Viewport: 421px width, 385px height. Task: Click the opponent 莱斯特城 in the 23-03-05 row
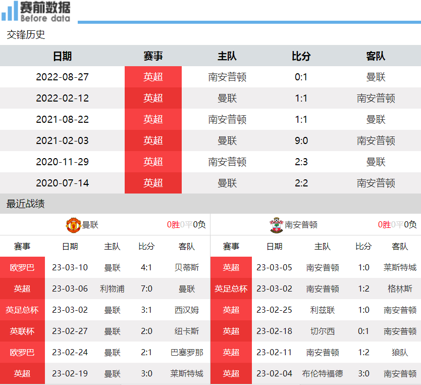tap(400, 267)
